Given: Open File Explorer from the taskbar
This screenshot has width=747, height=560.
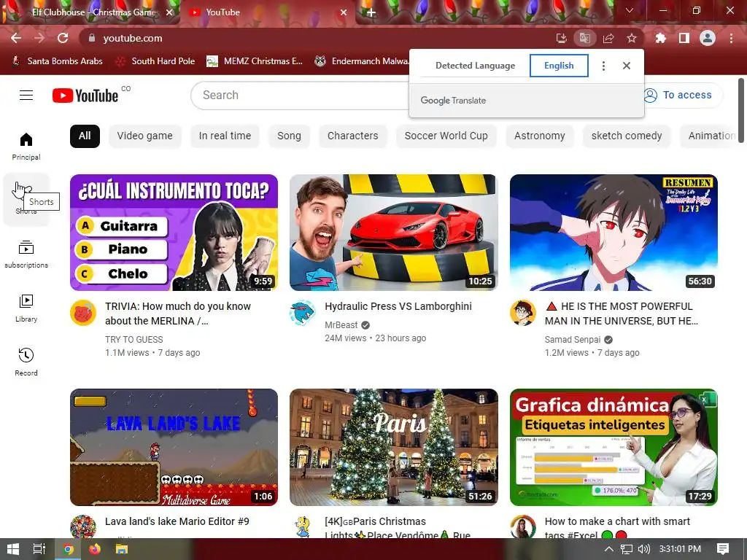Looking at the screenshot, I should (x=122, y=549).
